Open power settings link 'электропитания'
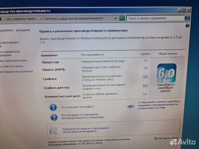Image resolution: width=199 pixels, height=149 pixels. [x=14, y=61]
